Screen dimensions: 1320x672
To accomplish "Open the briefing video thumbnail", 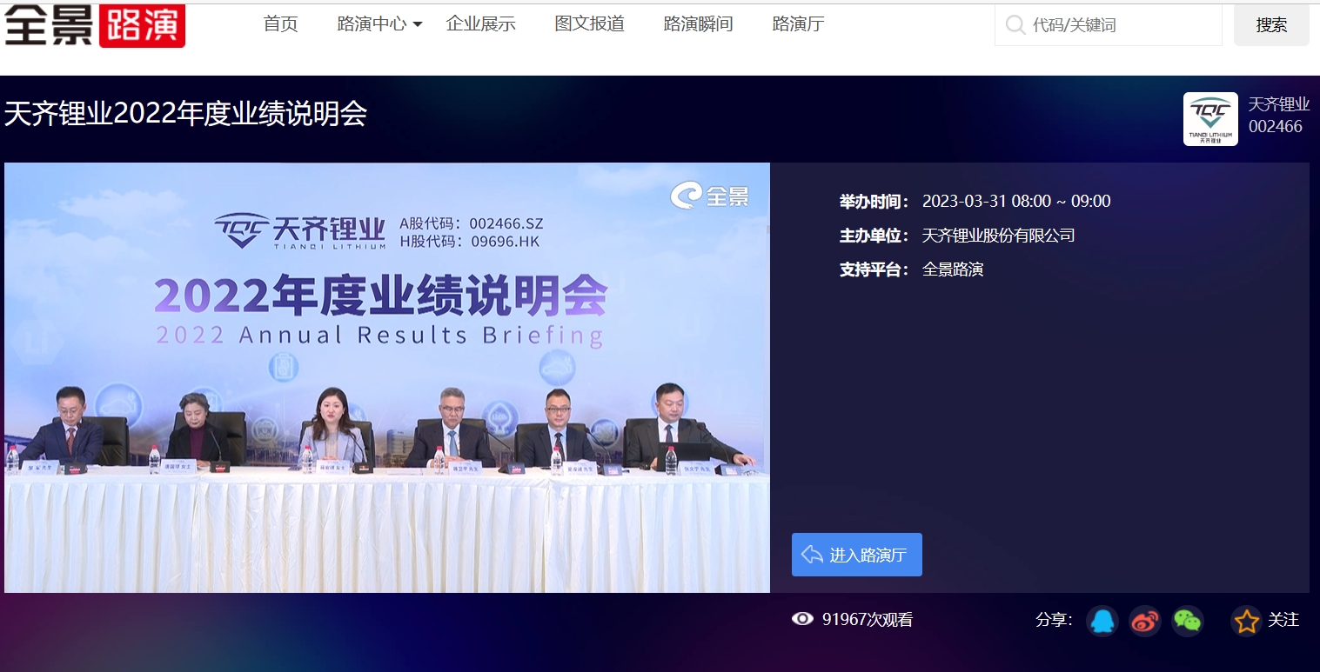I will coord(387,377).
